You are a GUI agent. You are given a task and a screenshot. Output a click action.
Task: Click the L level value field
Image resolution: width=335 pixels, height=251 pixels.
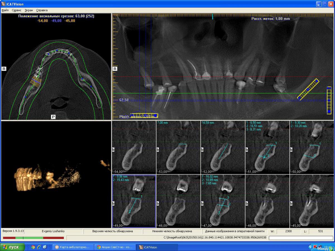(321, 231)
